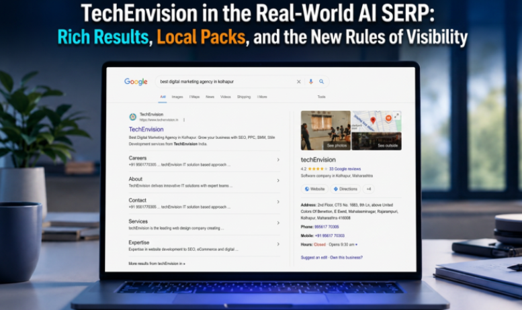The width and height of the screenshot is (522, 310).
Task: Select the All search tab
Action: (163, 97)
